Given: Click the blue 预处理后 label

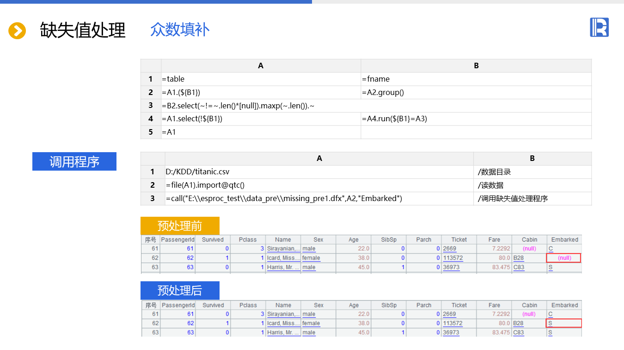Looking at the screenshot, I should pos(180,291).
